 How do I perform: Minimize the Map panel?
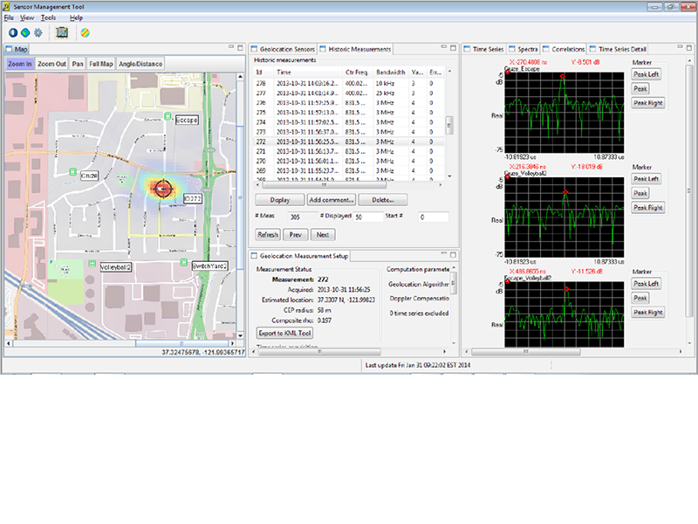(x=231, y=47)
